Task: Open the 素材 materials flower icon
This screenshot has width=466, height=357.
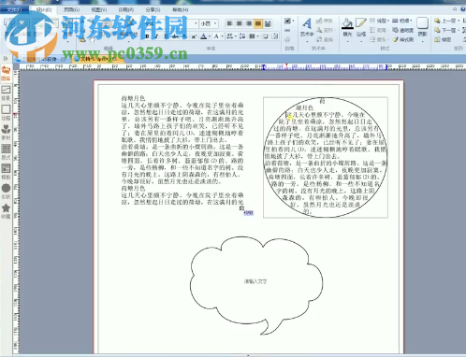Action: click(x=6, y=133)
